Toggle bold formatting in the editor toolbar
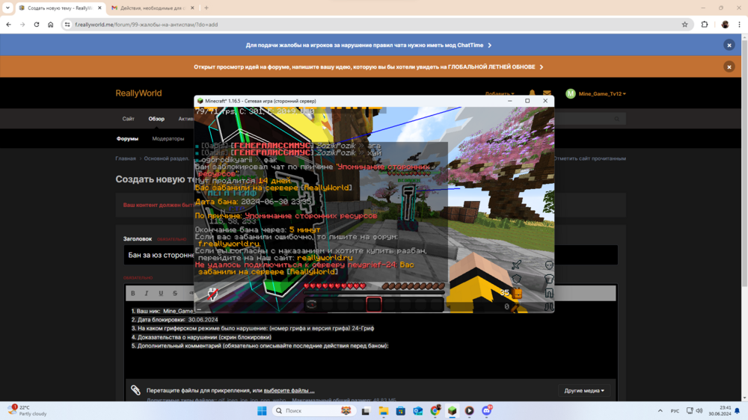The width and height of the screenshot is (748, 420). click(133, 293)
